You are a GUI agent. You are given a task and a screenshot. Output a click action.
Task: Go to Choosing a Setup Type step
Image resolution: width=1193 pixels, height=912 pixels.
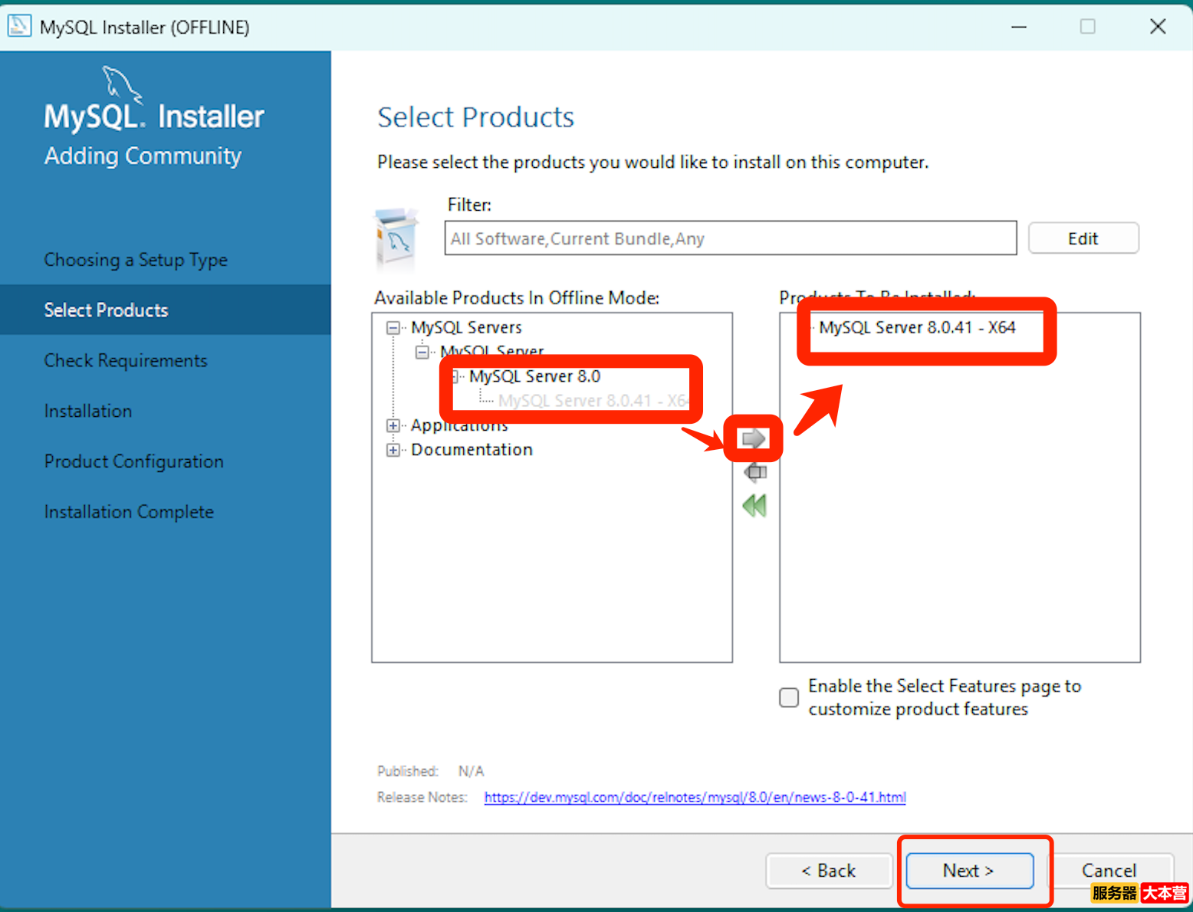coord(136,260)
